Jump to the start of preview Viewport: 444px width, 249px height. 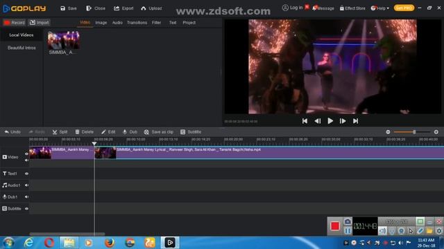(305, 121)
